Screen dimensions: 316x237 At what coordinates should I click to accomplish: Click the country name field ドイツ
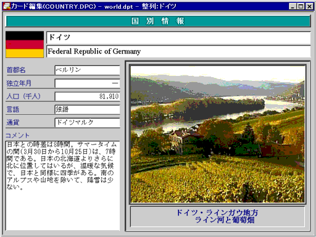tap(178, 38)
